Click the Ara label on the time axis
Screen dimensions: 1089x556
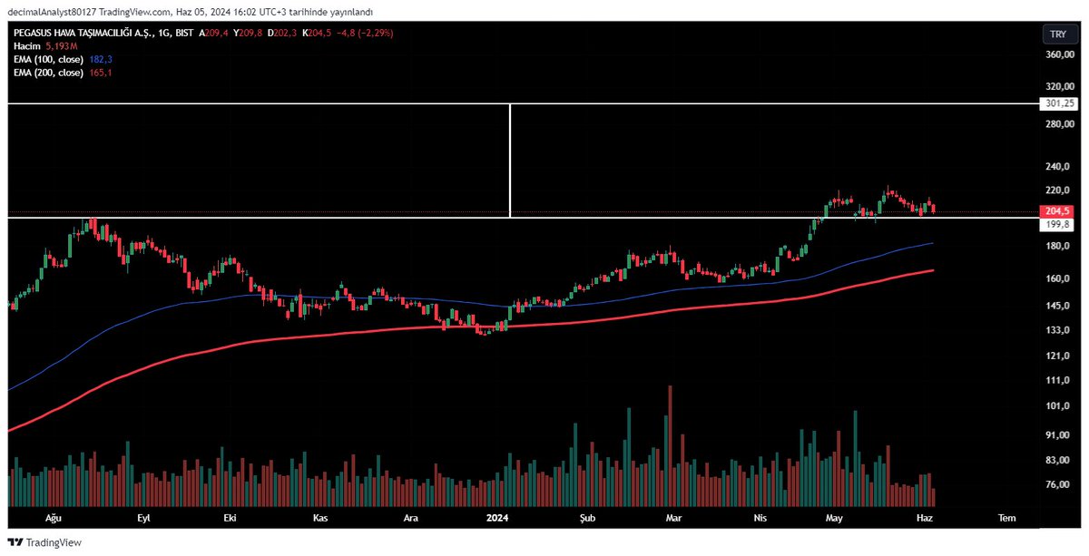click(410, 518)
